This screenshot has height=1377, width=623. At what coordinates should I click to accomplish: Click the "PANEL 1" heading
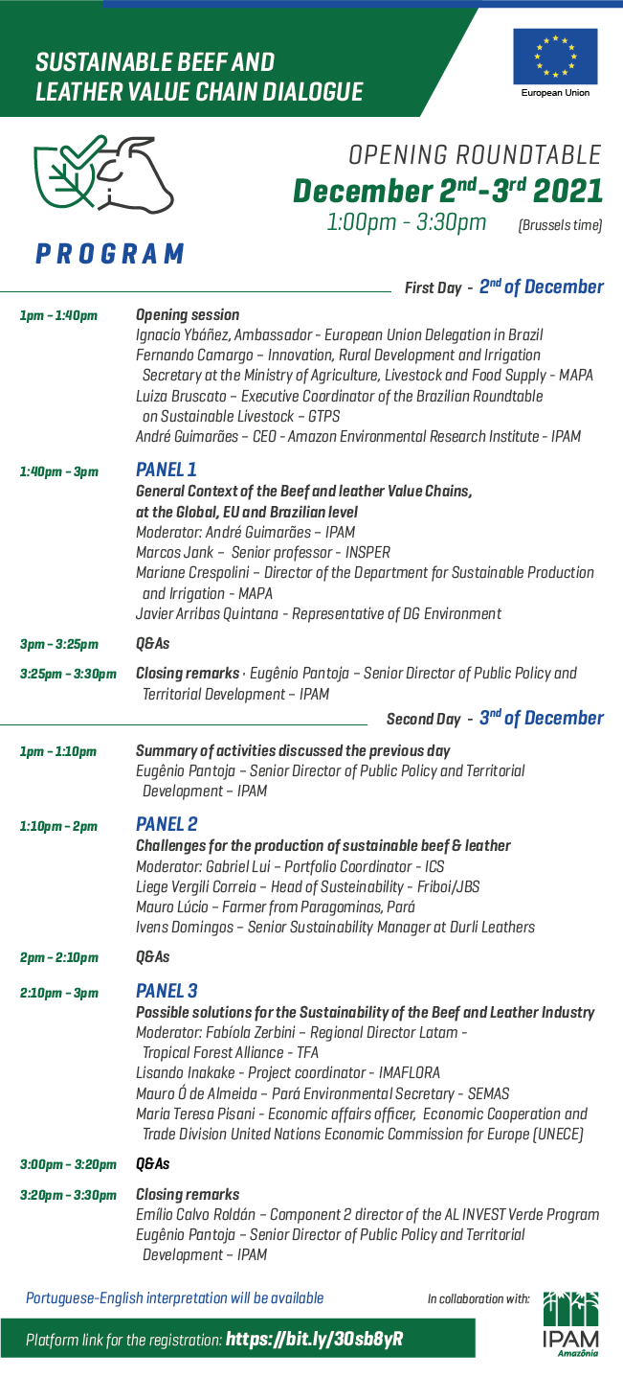point(167,470)
